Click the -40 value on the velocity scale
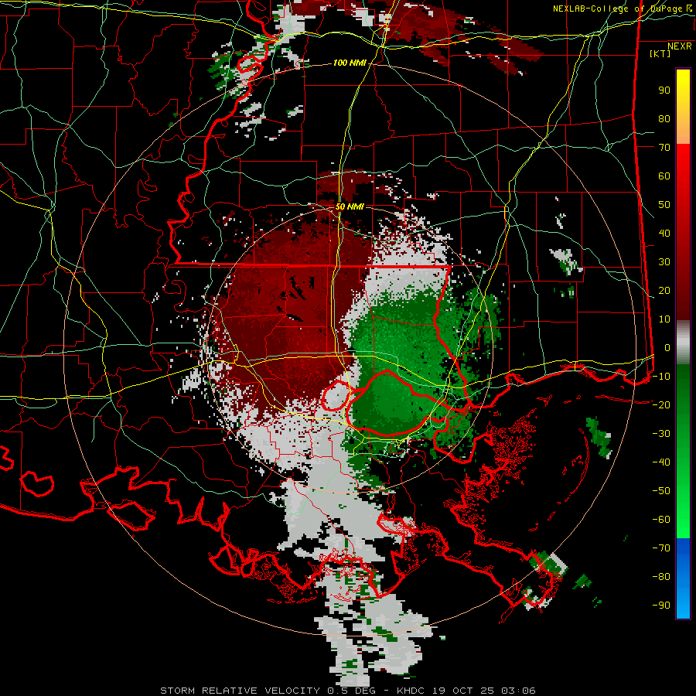Image resolution: width=696 pixels, height=696 pixels. click(661, 462)
